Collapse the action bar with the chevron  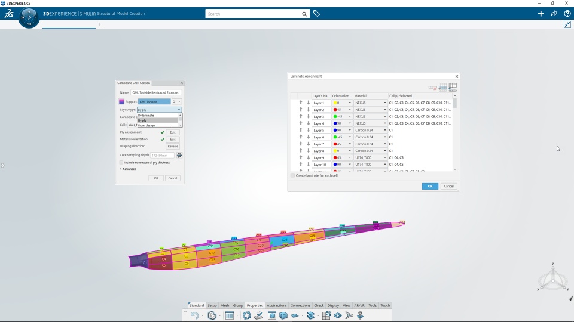pos(185,312)
